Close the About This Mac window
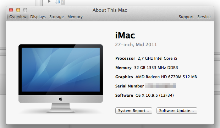The image size is (220, 128). (x=11, y=10)
